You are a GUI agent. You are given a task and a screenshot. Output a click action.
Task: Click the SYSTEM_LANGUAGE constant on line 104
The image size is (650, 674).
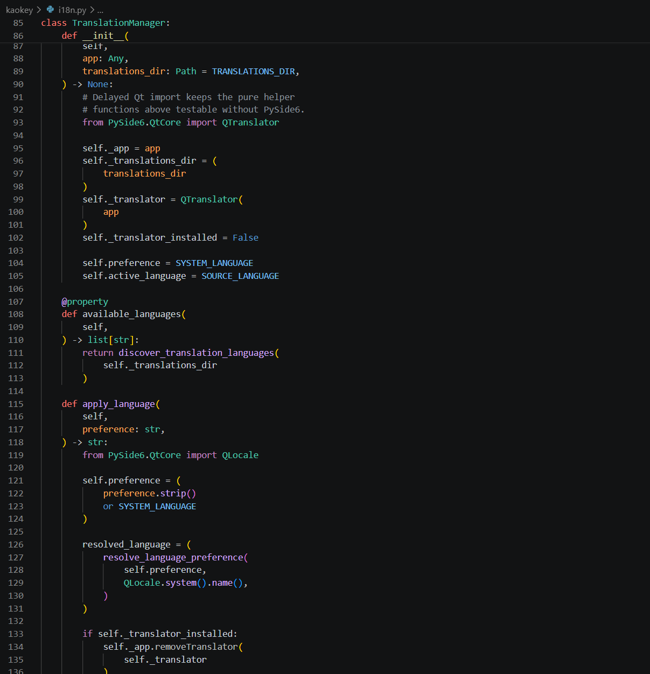[x=214, y=263]
